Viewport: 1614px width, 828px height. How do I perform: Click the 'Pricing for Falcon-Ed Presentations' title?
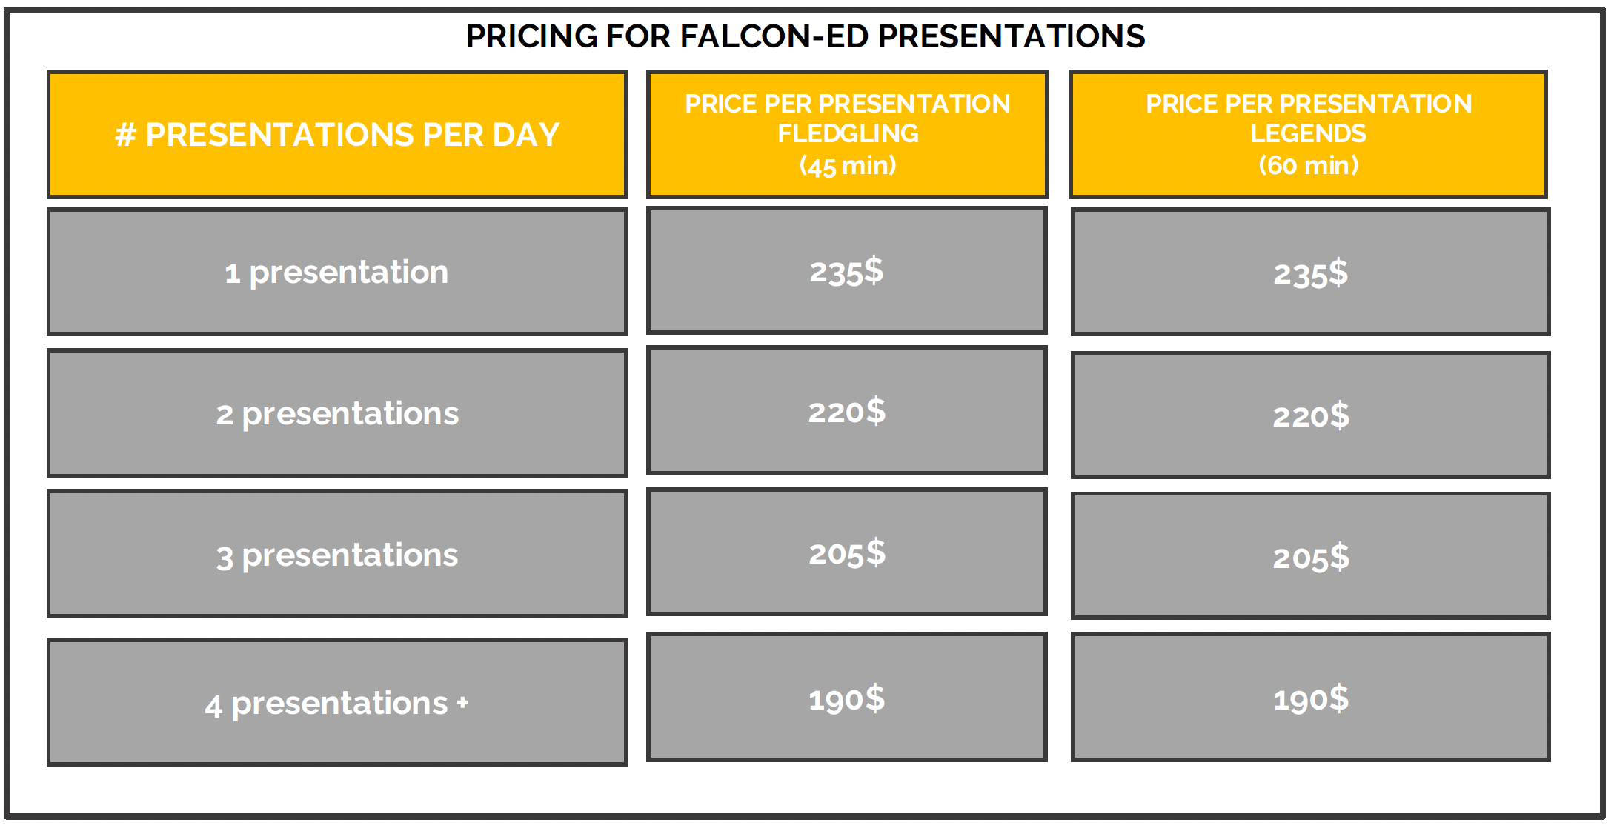tap(805, 36)
